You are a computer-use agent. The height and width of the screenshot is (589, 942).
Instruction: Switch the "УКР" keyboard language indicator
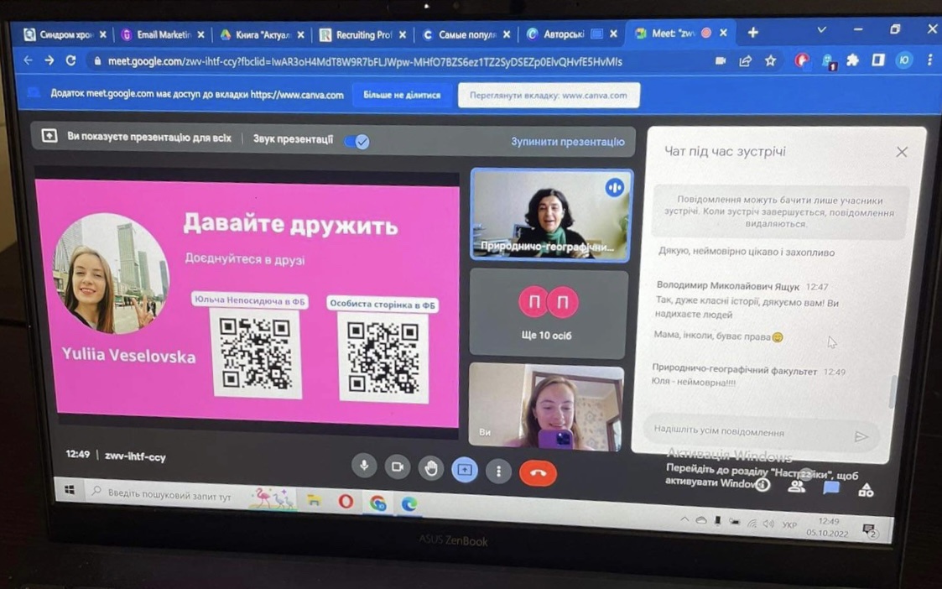[789, 524]
